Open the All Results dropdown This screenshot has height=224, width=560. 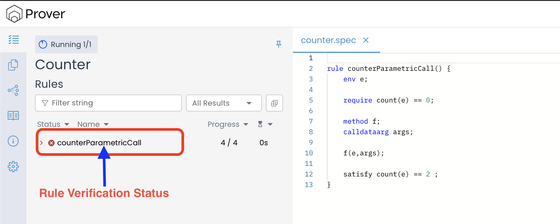tap(224, 103)
